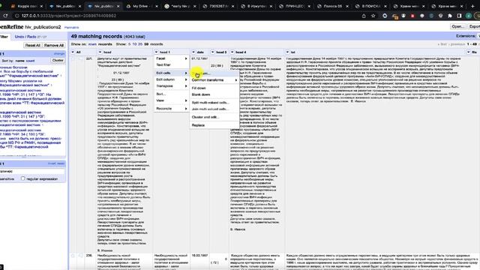This screenshot has width=480, height=270.
Task: Click reset on the text filter facet
Action: (x=61, y=163)
